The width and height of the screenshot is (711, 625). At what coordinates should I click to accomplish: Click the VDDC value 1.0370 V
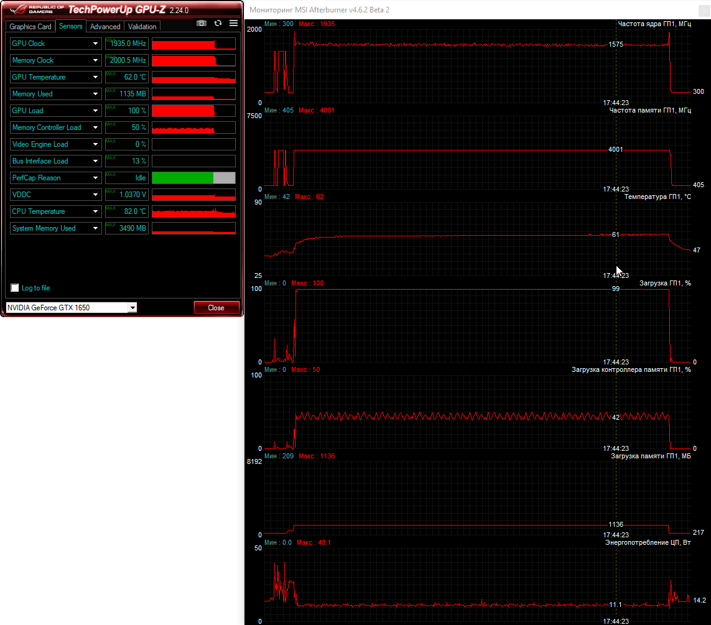point(127,195)
